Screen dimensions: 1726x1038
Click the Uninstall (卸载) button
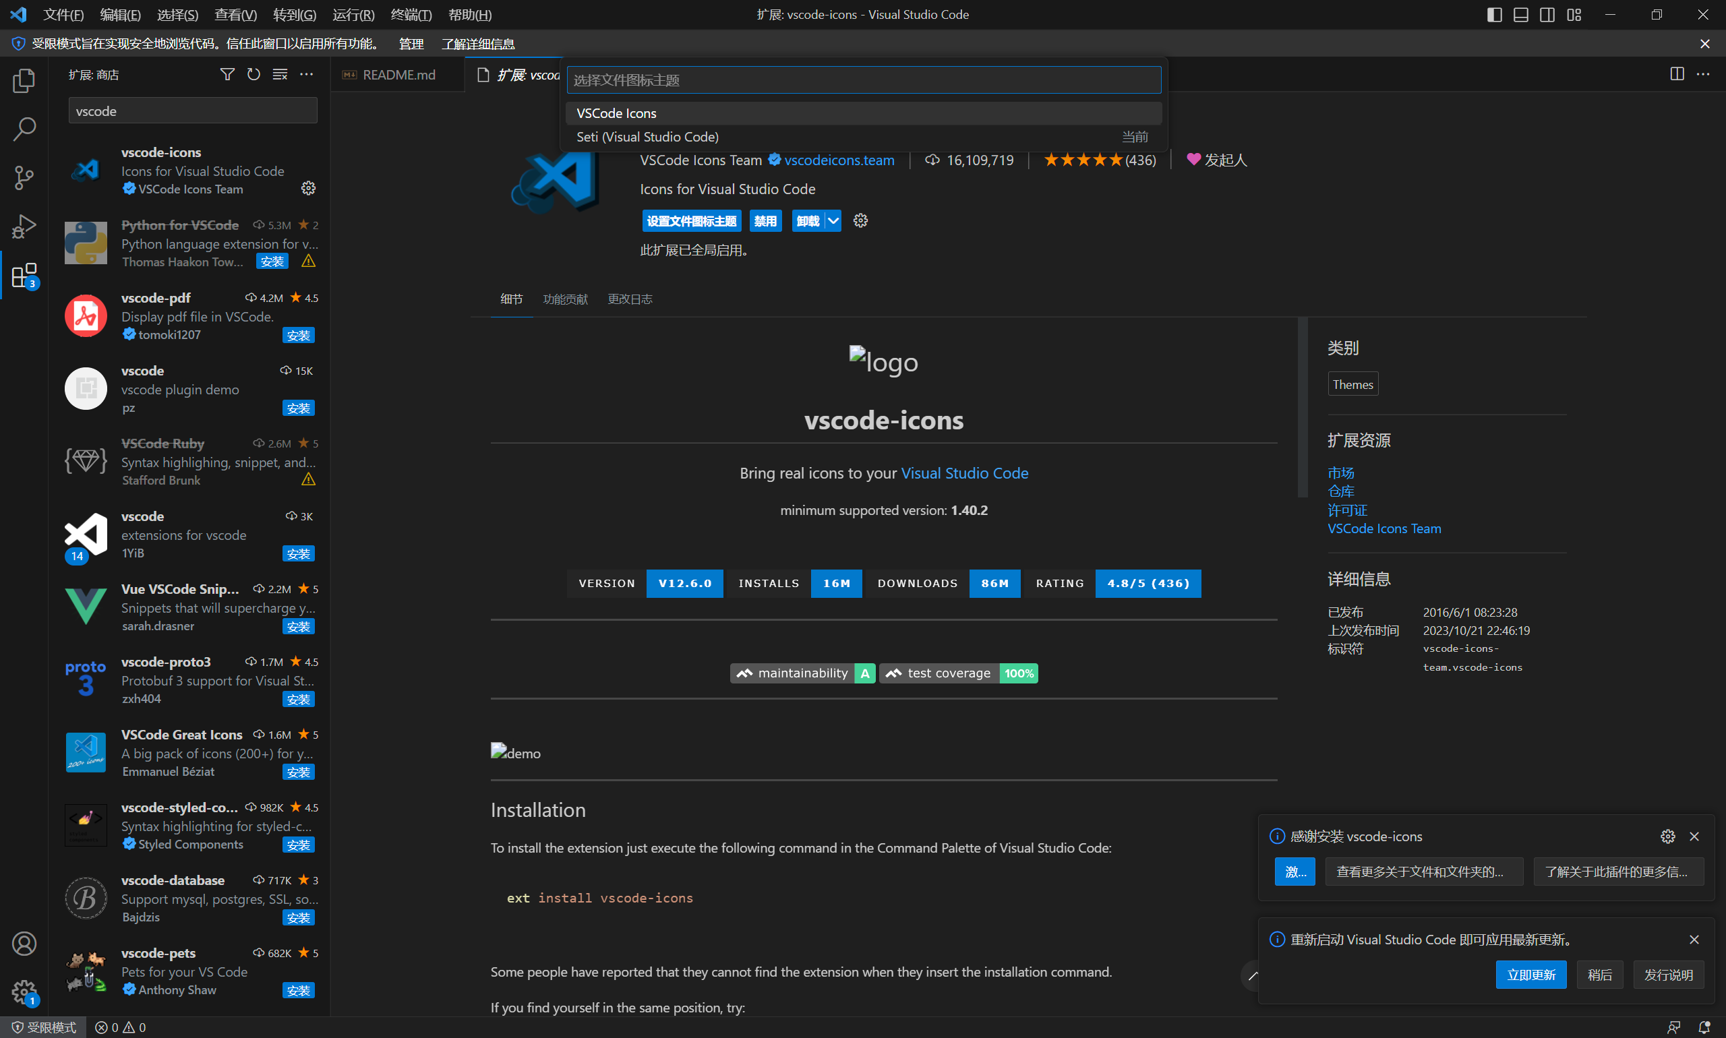tap(808, 221)
